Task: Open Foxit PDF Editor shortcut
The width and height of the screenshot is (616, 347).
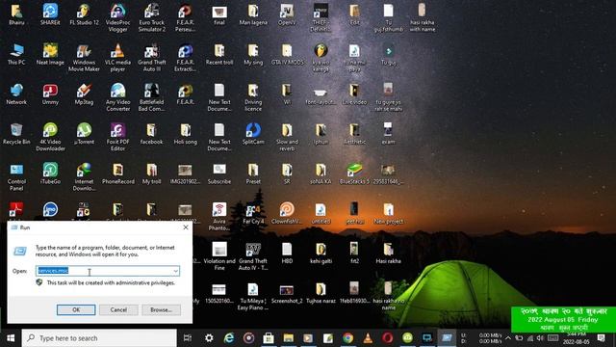Action: pyautogui.click(x=117, y=137)
